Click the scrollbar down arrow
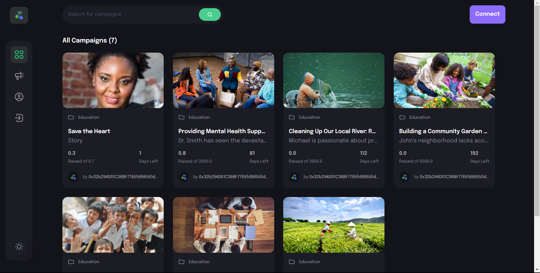Viewport: 540px width, 273px height. [537, 270]
